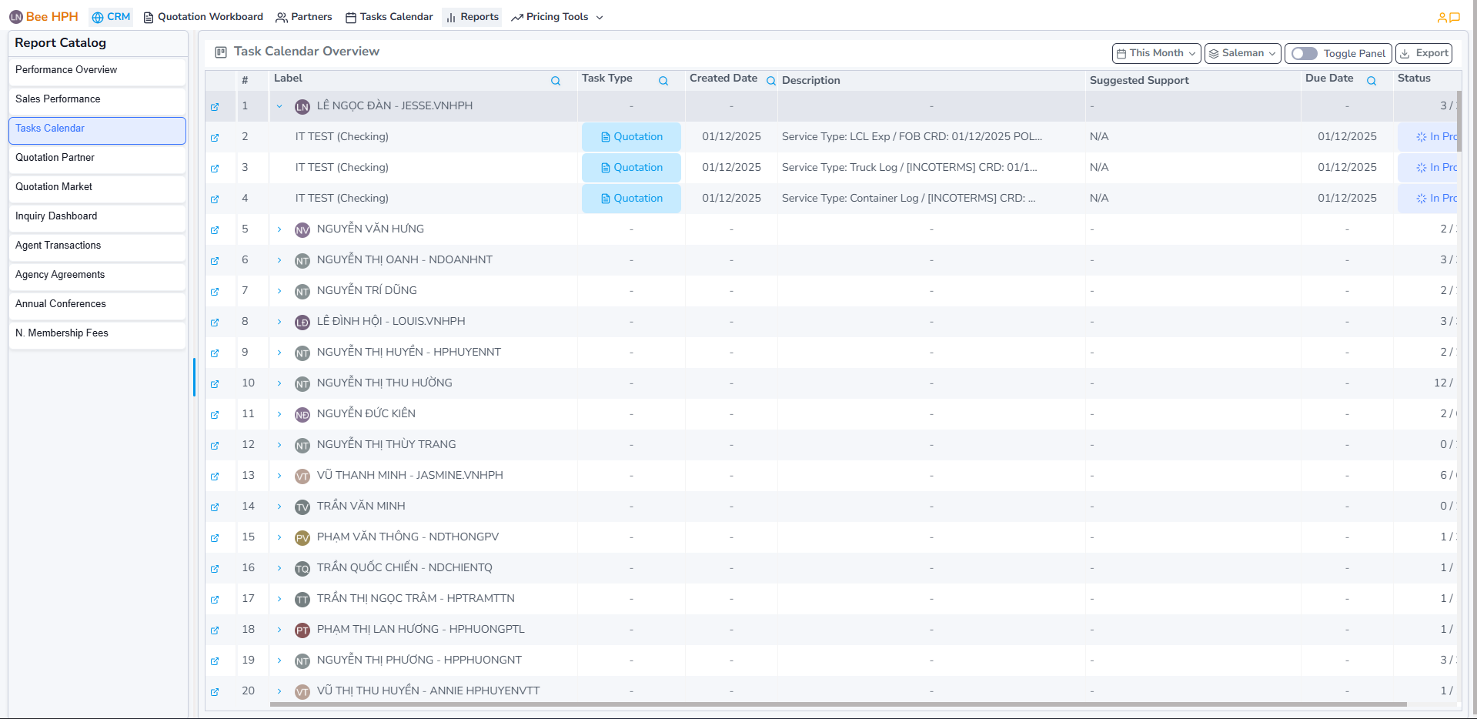Click the Bee HPH logo avatar
Screen dimensions: 1477x719
tap(15, 17)
